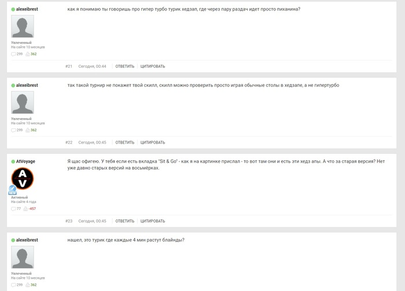Click comment count icon in post #22
Viewport: 405px width, 291px height.
13,130
